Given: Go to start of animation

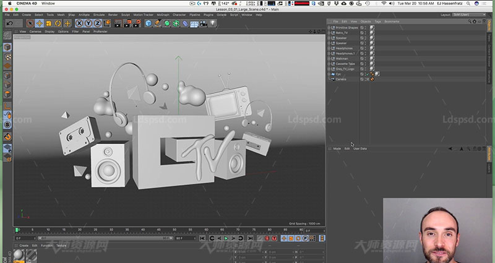Looking at the screenshot, I should tap(202, 238).
